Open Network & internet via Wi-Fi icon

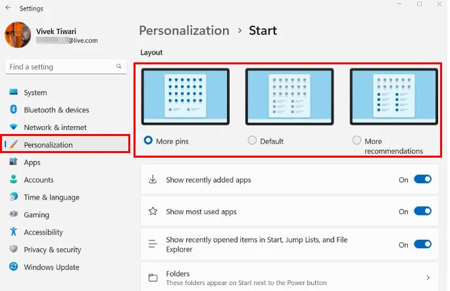[x=13, y=127]
